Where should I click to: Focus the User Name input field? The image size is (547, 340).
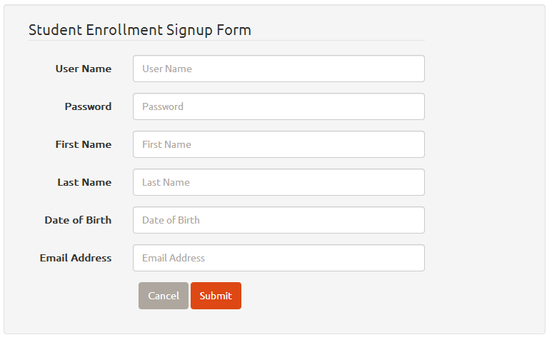(x=278, y=69)
